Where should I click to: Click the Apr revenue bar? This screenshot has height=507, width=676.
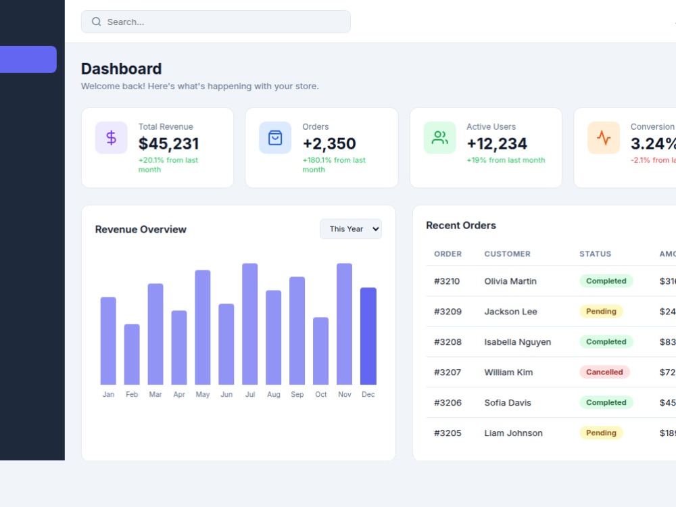point(179,347)
